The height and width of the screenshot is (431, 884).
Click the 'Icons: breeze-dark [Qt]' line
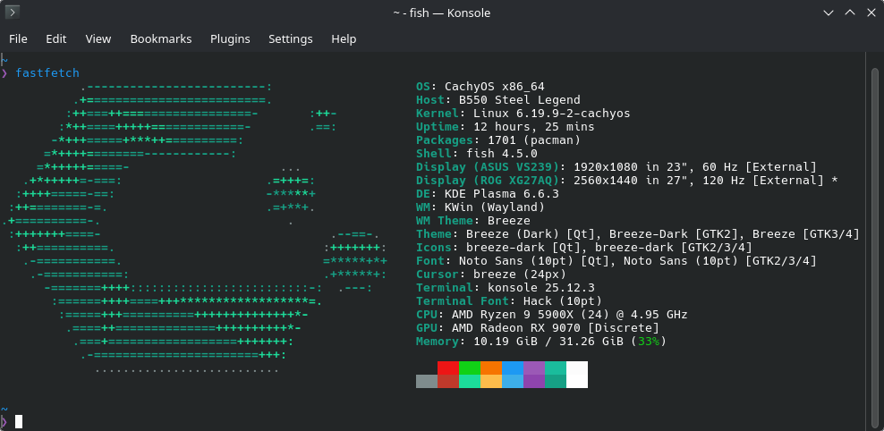tap(584, 248)
